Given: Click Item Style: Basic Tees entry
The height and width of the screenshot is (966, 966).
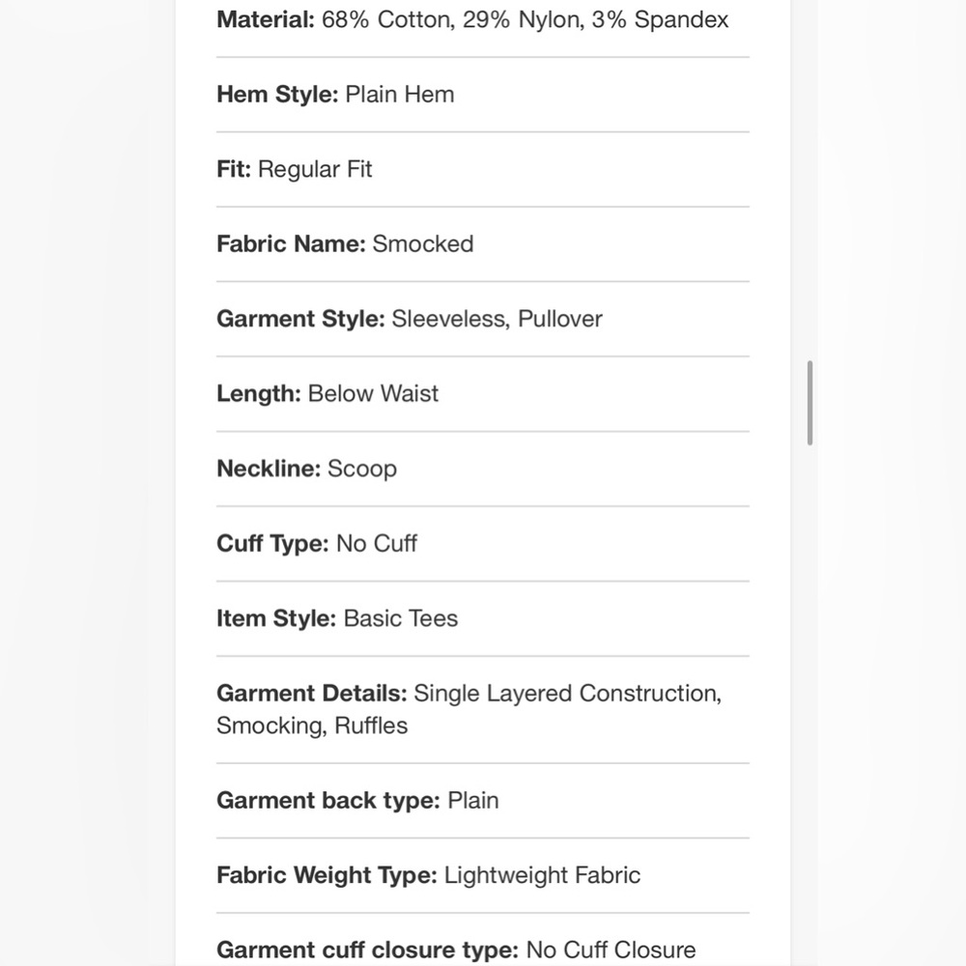Looking at the screenshot, I should pyautogui.click(x=337, y=618).
